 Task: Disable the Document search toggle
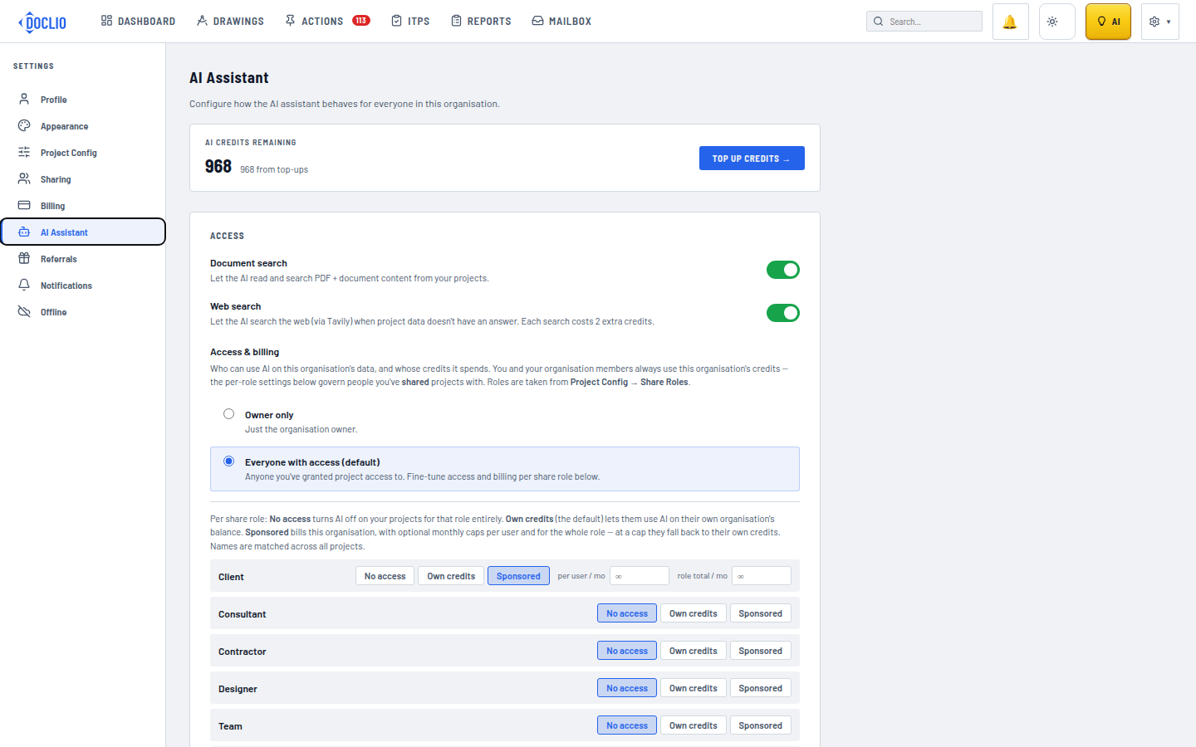(782, 270)
